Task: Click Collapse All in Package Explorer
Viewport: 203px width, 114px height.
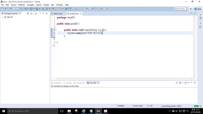Action: click(28, 14)
